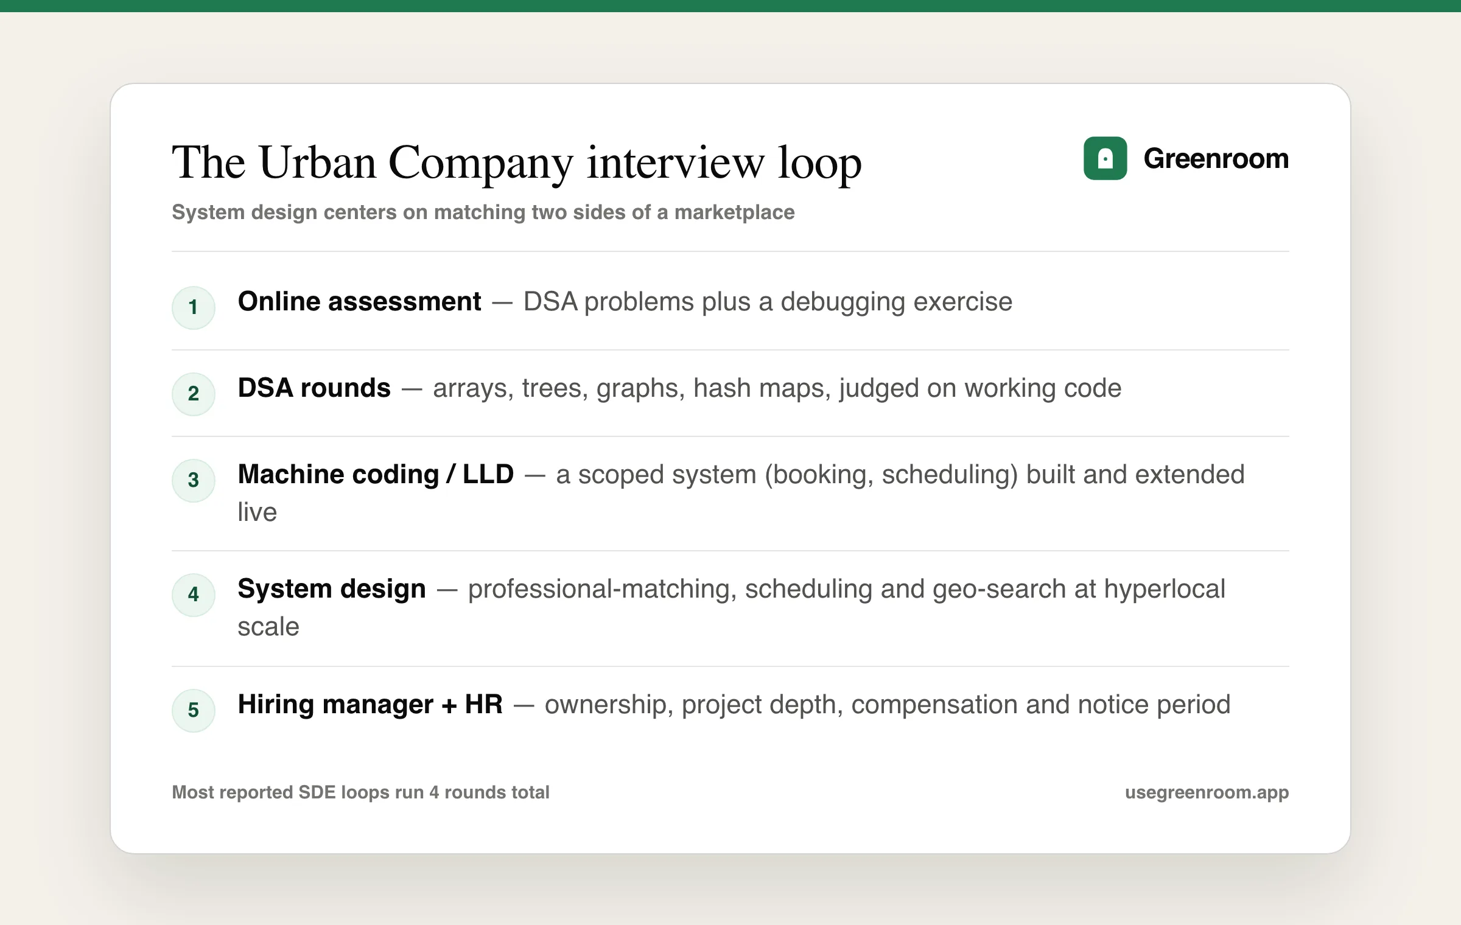The image size is (1461, 925).
Task: Click the Greenroom brand name text
Action: coord(1216,159)
